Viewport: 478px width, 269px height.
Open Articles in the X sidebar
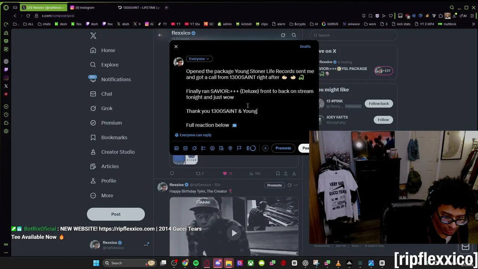click(105, 166)
